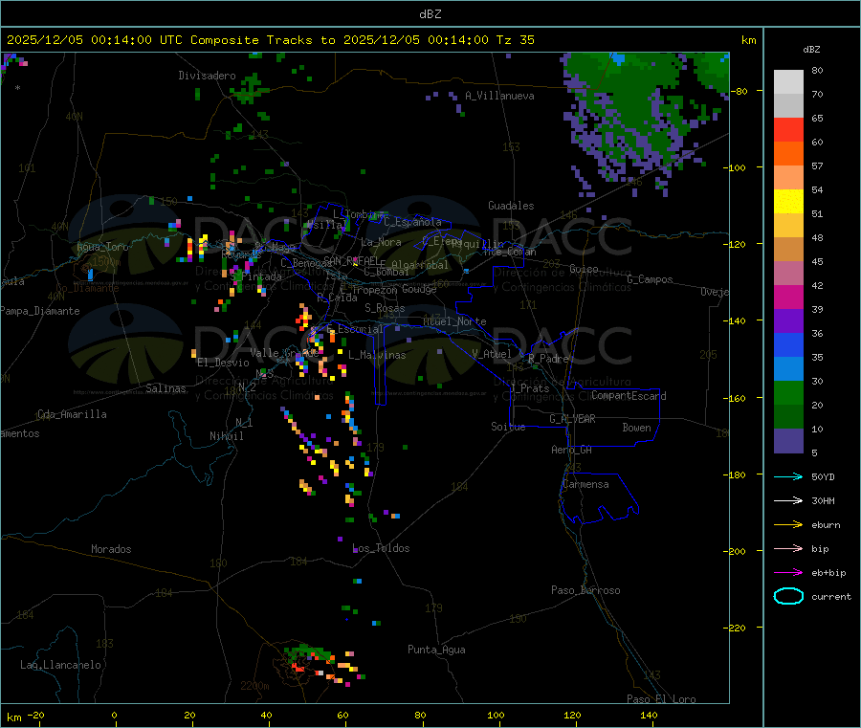The height and width of the screenshot is (728, 861).
Task: Click the 'Punta_Agua' place label
Action: pos(436,650)
